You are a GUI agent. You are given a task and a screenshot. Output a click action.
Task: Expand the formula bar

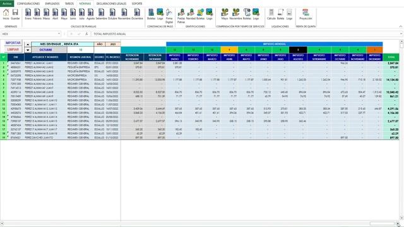(401, 34)
